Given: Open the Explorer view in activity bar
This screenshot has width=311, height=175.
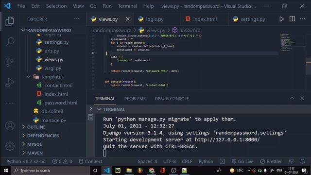Looking at the screenshot, I should coord(10,21).
